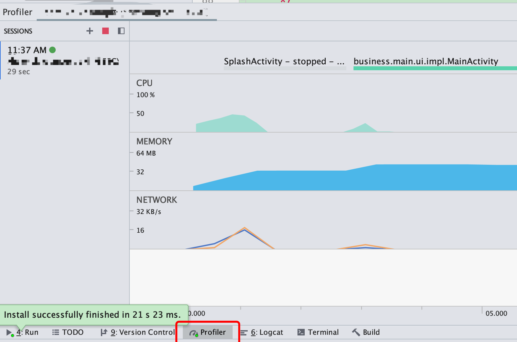Click the SESSIONS header label
This screenshot has height=342, width=517.
[18, 31]
